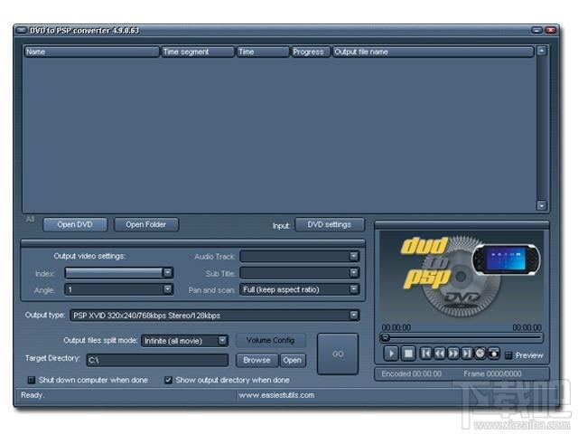Expand the Audio Track dropdown
Viewport: 578px width, 434px height.
(x=353, y=256)
